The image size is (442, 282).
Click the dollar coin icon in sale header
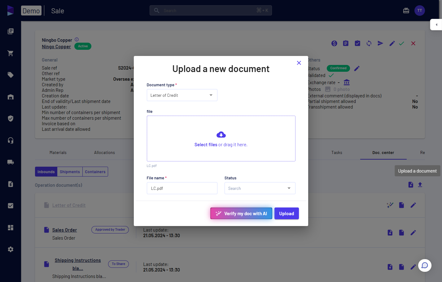[x=334, y=43]
